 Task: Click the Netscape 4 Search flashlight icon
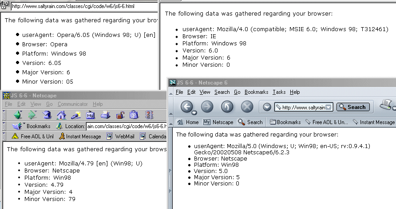point(76,115)
